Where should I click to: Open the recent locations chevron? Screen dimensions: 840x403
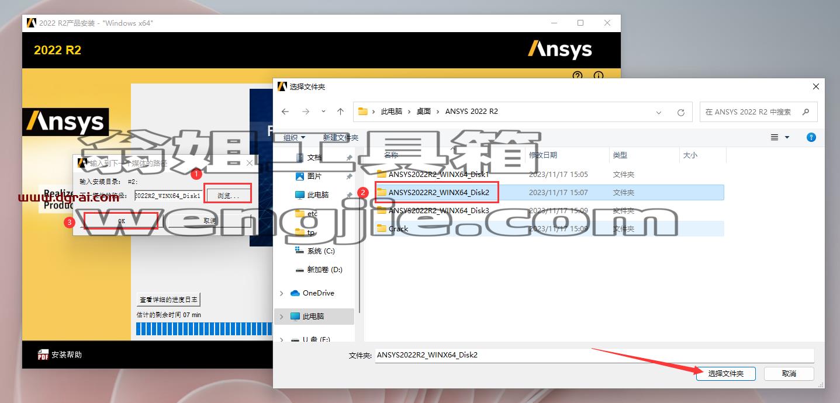[x=323, y=112]
